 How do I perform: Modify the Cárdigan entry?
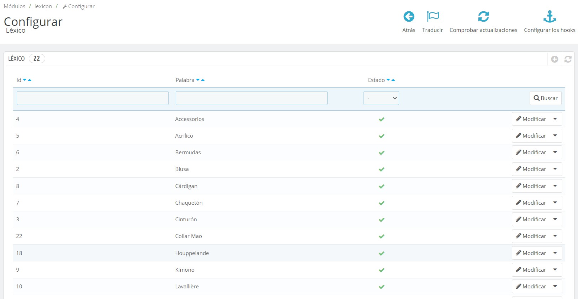pos(531,186)
